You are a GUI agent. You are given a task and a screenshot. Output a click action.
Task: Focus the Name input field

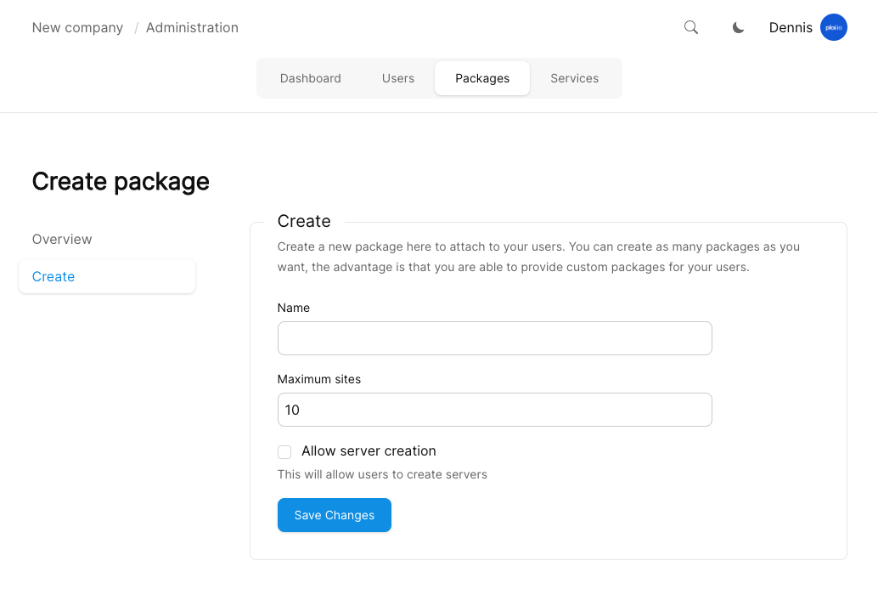tap(494, 338)
